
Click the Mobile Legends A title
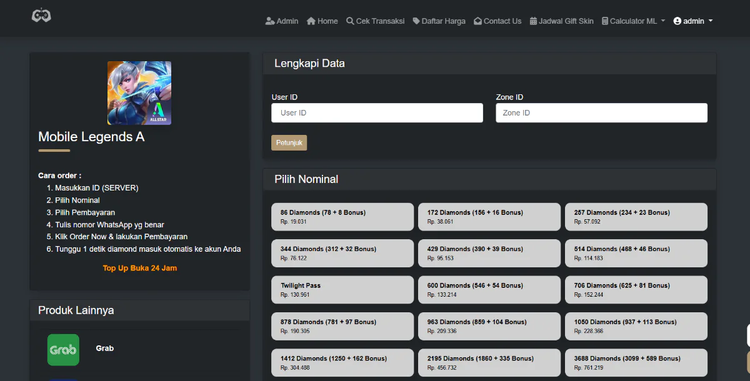click(91, 137)
